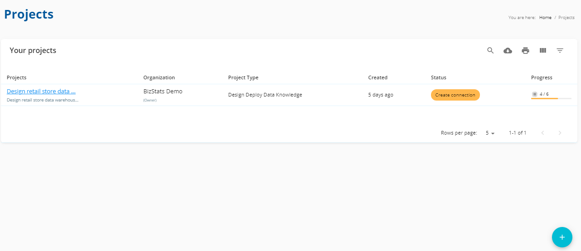Sort by the Status column header

click(439, 77)
